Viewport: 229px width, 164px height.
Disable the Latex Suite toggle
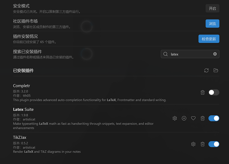pos(214,118)
